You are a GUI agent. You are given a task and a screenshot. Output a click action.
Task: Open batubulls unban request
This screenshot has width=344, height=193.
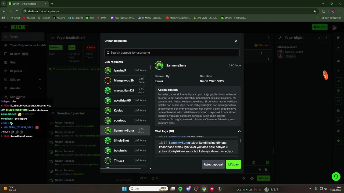pos(125,150)
